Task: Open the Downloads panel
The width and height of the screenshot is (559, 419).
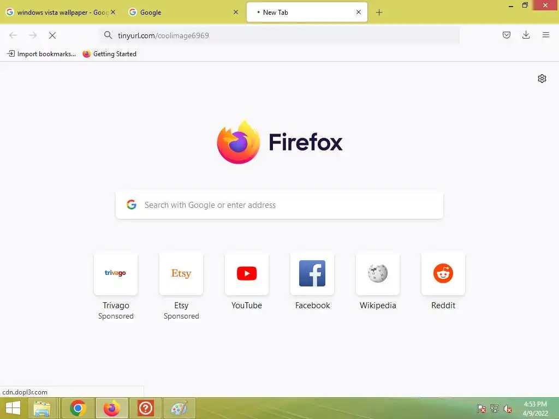Action: pyautogui.click(x=526, y=35)
